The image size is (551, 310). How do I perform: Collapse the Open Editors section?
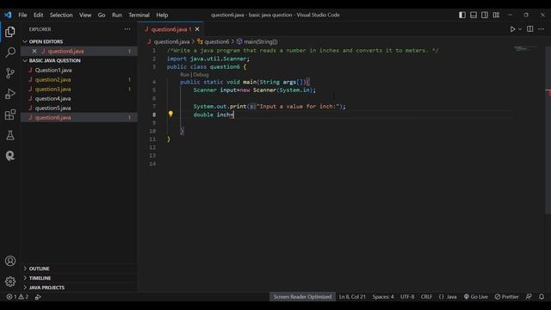[x=79, y=41]
